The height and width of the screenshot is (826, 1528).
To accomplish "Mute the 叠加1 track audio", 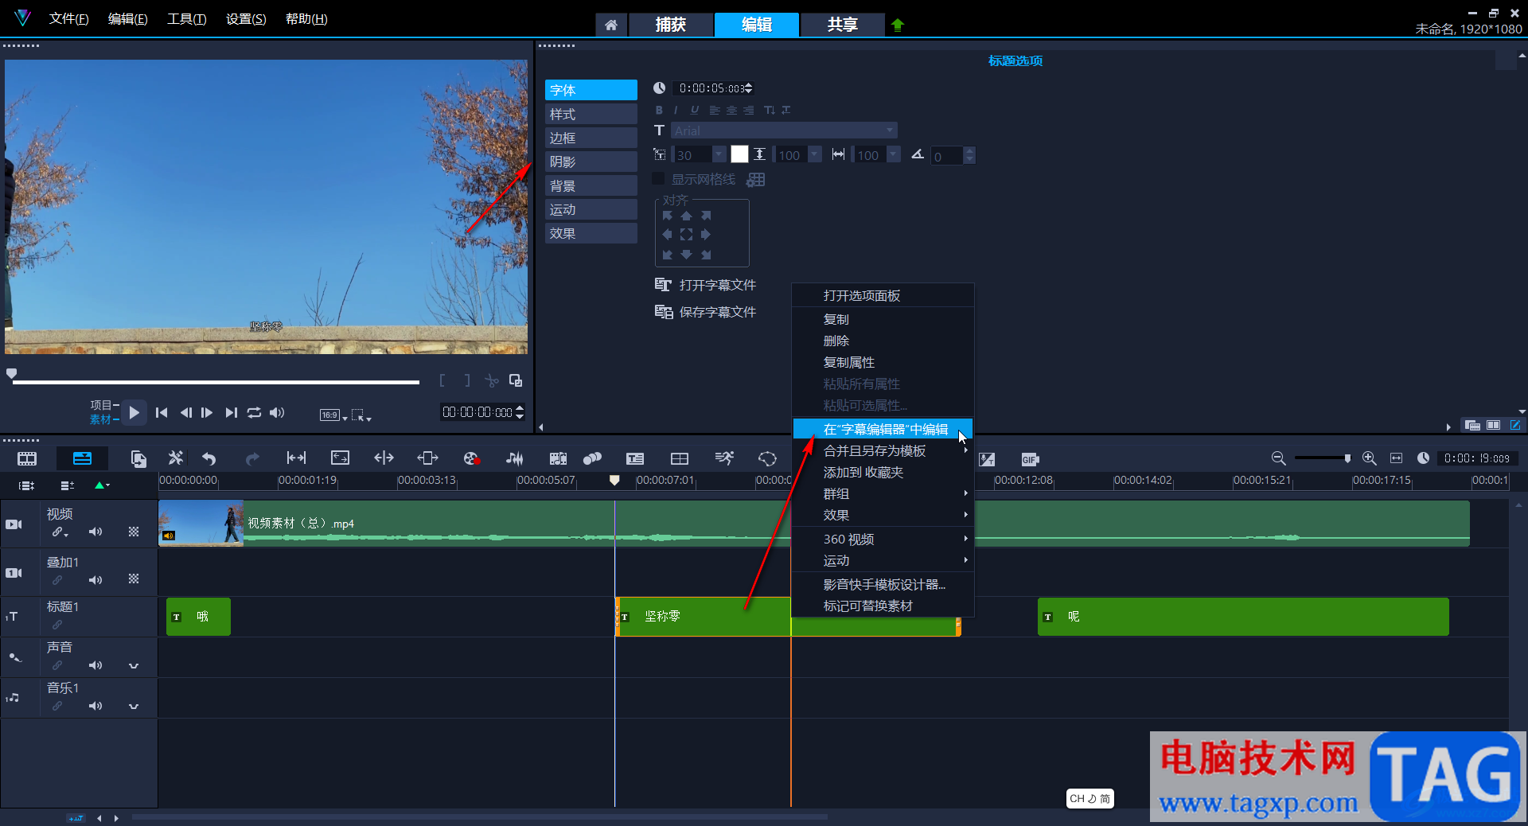I will click(x=95, y=580).
